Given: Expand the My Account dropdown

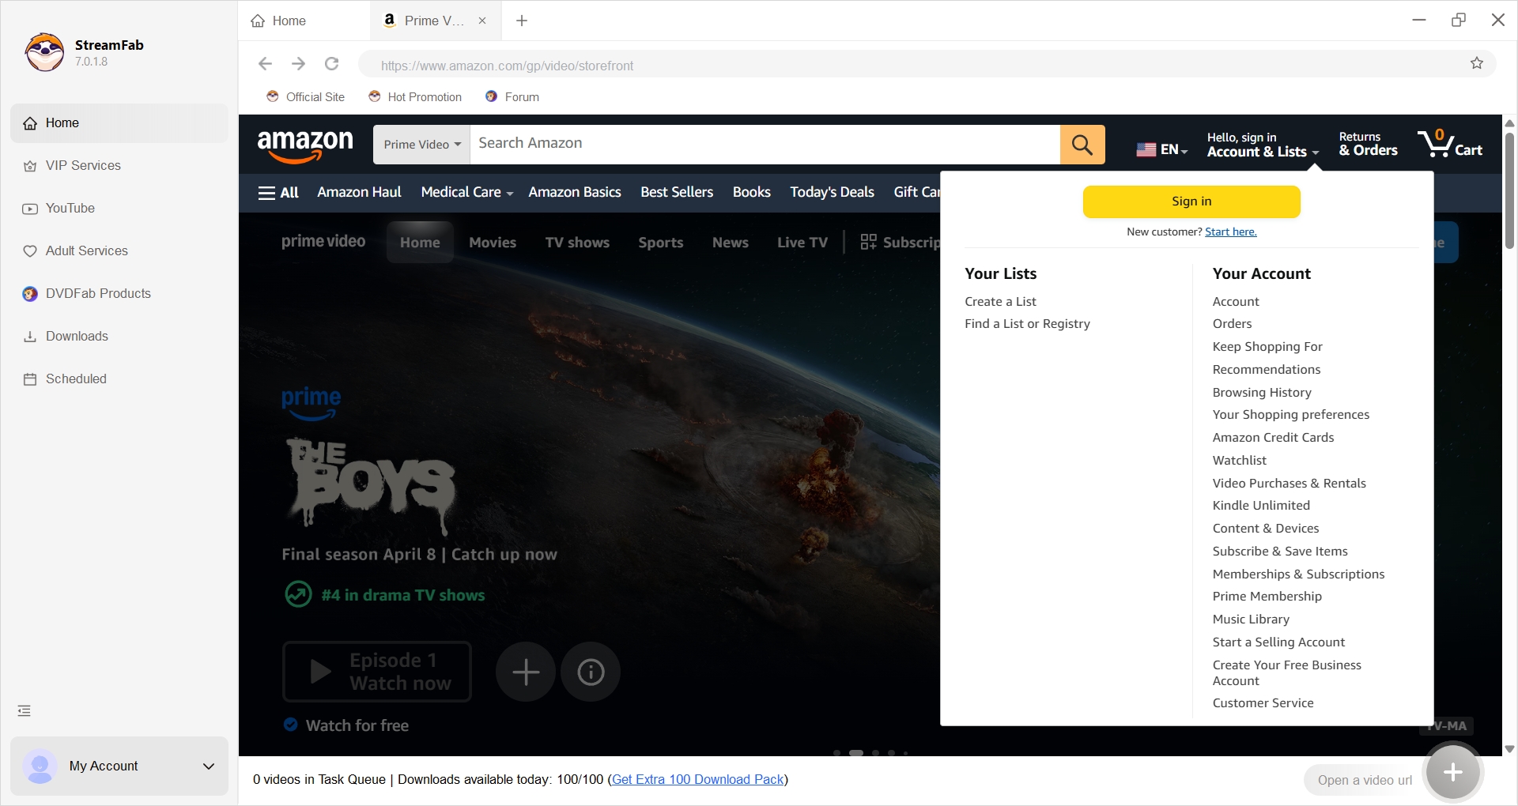Looking at the screenshot, I should click(x=209, y=766).
